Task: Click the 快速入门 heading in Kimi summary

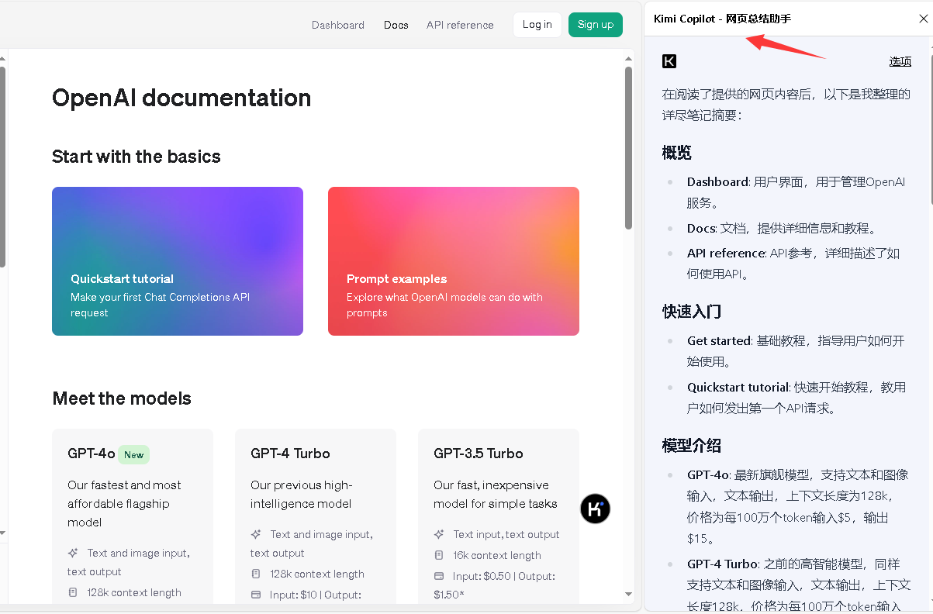Action: pyautogui.click(x=692, y=312)
